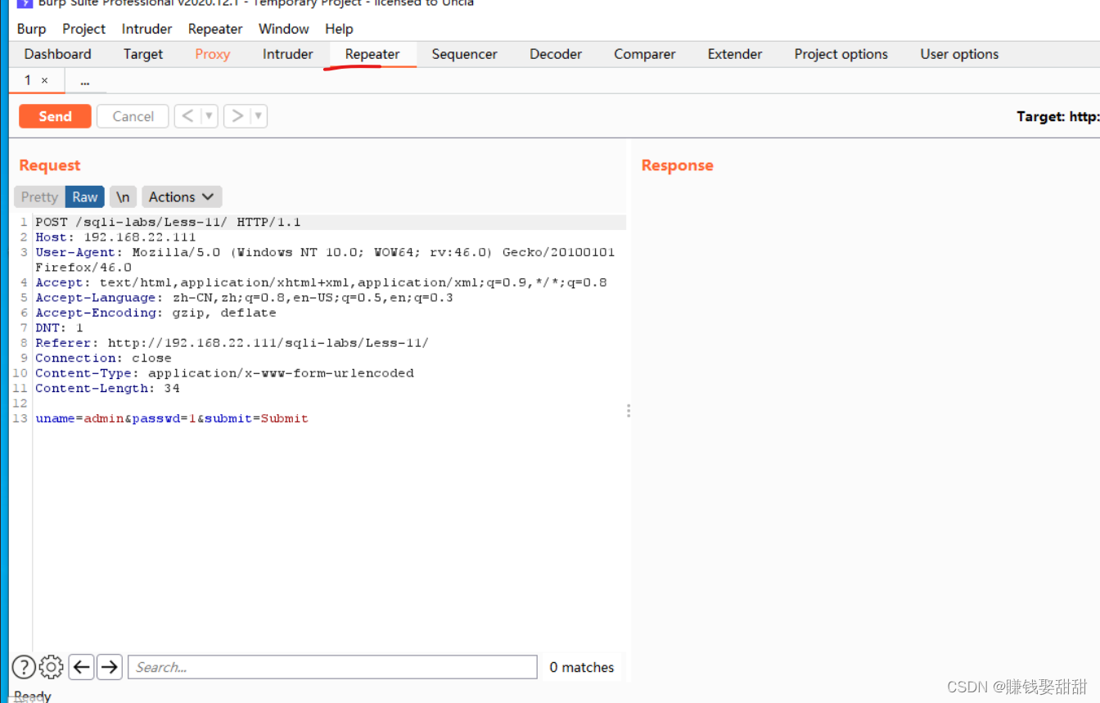This screenshot has width=1100, height=703.
Task: Switch request view to Raw
Action: coord(85,196)
